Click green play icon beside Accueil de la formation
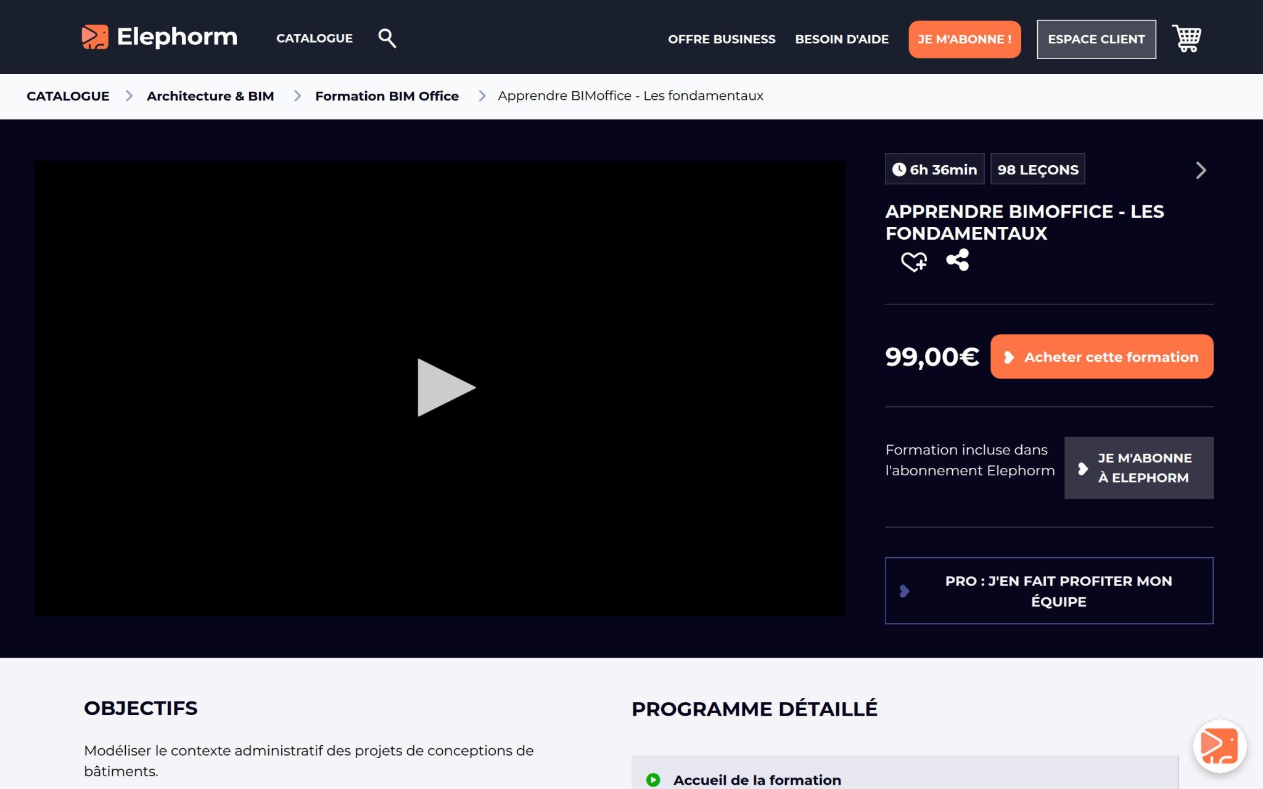 point(653,780)
